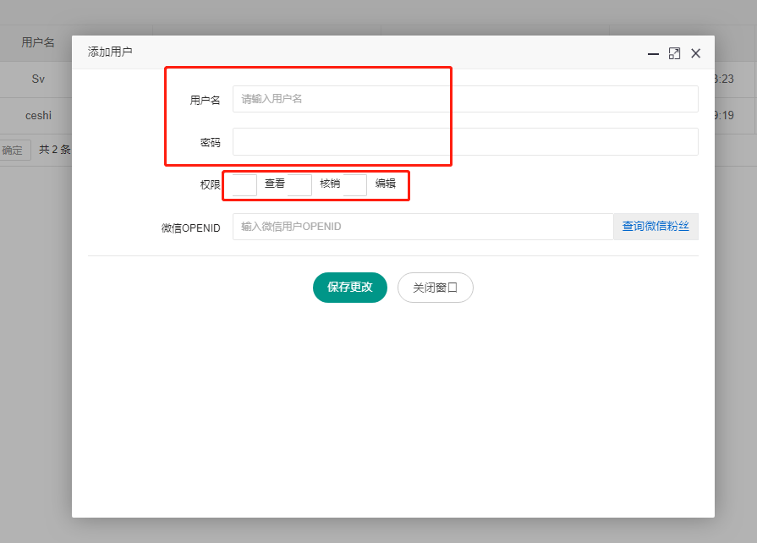This screenshot has height=543, width=757.
Task: Click the 查询微信粉丝 button
Action: pyautogui.click(x=656, y=227)
